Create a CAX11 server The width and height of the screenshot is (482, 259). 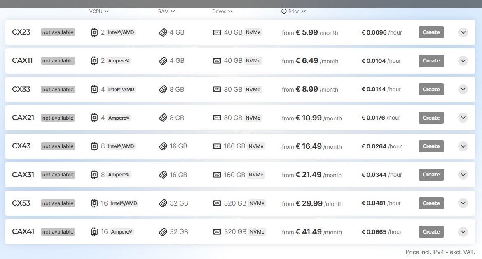point(431,61)
